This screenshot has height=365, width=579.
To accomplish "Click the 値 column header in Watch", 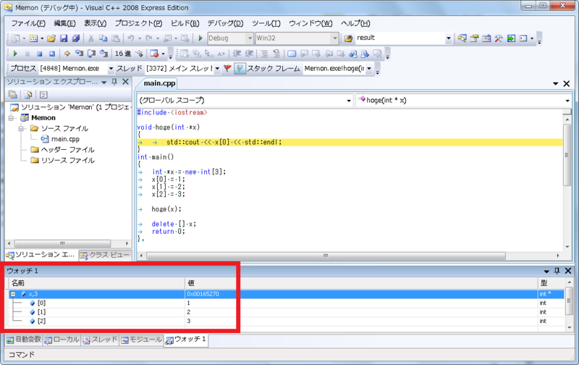I will click(x=361, y=283).
